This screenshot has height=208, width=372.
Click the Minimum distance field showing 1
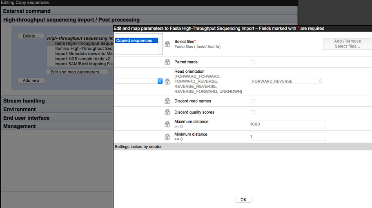coord(287,137)
